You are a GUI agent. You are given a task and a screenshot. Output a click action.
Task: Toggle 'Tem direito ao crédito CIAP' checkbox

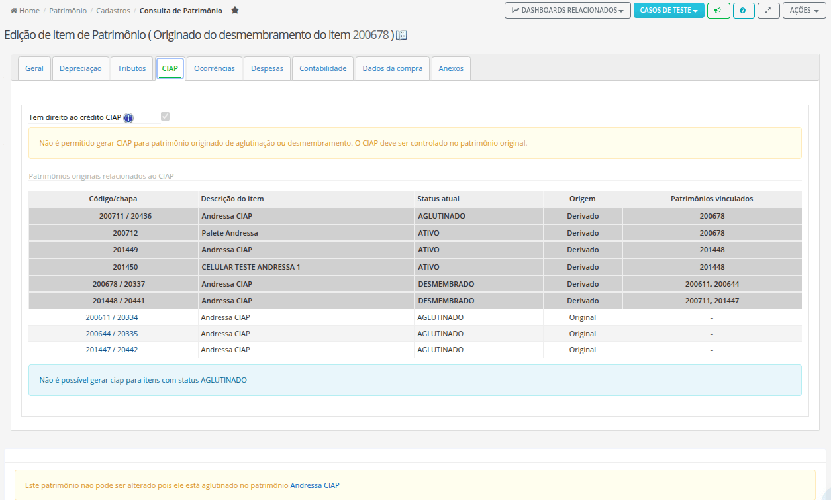click(x=165, y=117)
